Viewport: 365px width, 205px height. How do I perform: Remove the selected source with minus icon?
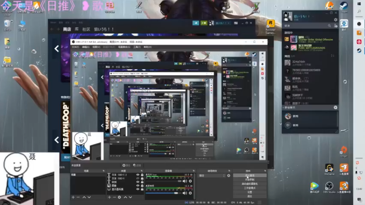pos(115,197)
